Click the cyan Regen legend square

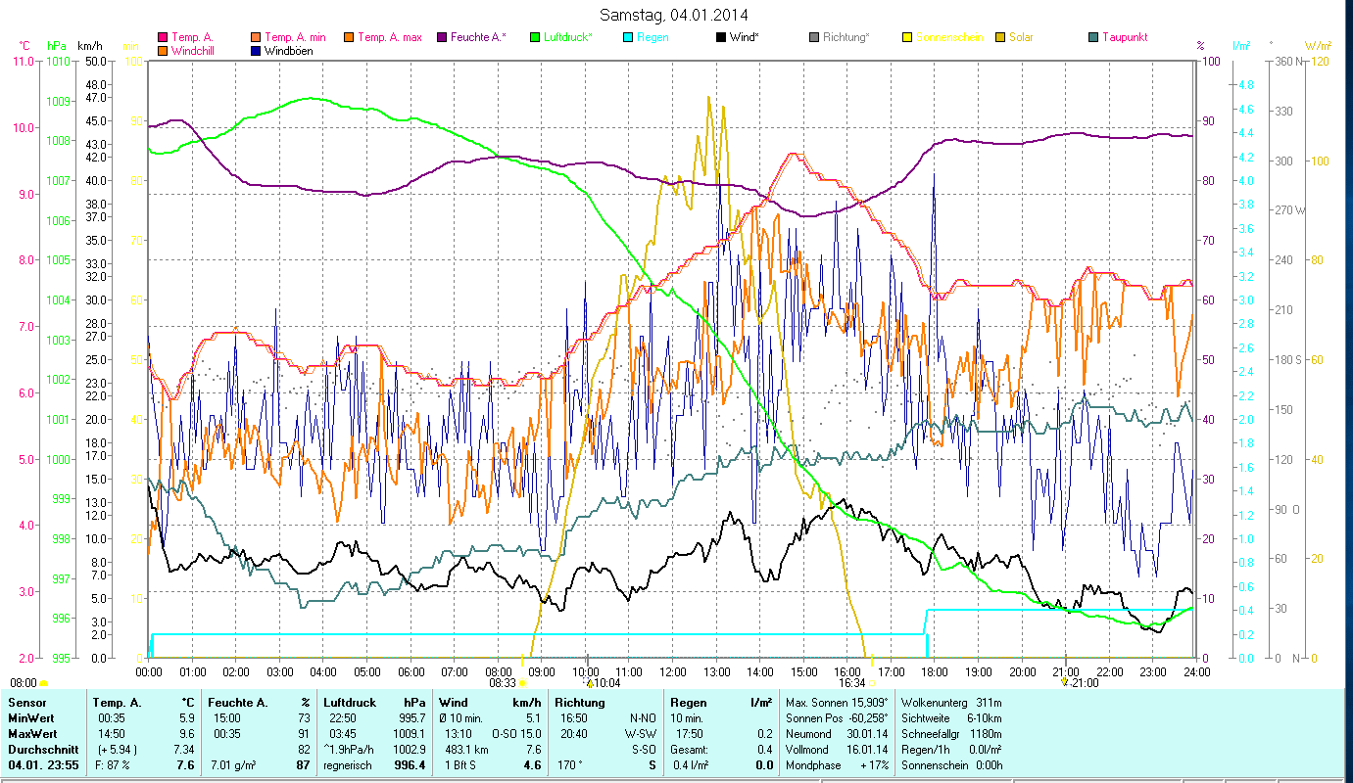coord(627,38)
